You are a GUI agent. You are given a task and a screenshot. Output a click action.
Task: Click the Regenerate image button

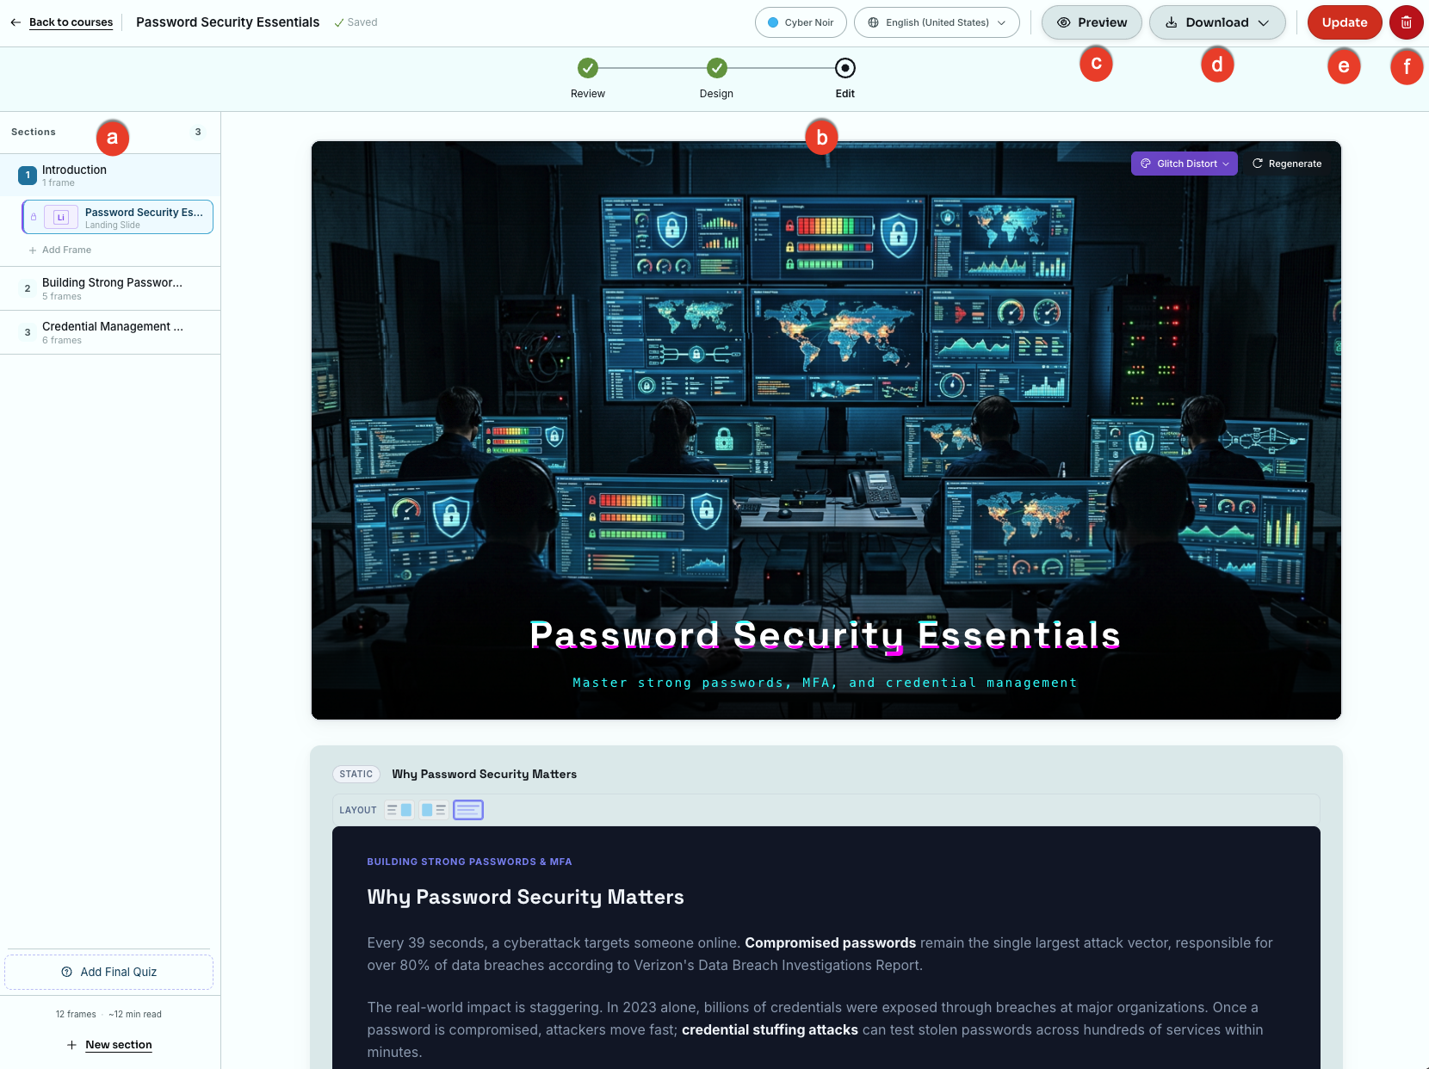pos(1286,164)
